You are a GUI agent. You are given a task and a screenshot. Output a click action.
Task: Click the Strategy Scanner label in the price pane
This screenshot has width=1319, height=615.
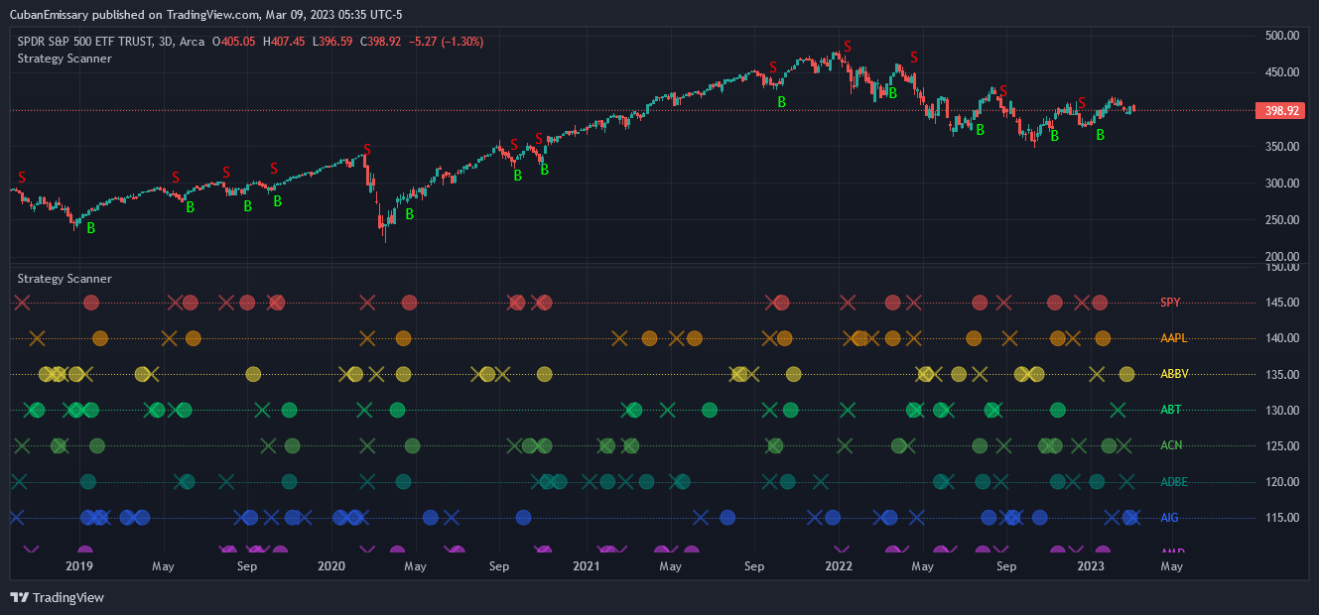point(65,59)
